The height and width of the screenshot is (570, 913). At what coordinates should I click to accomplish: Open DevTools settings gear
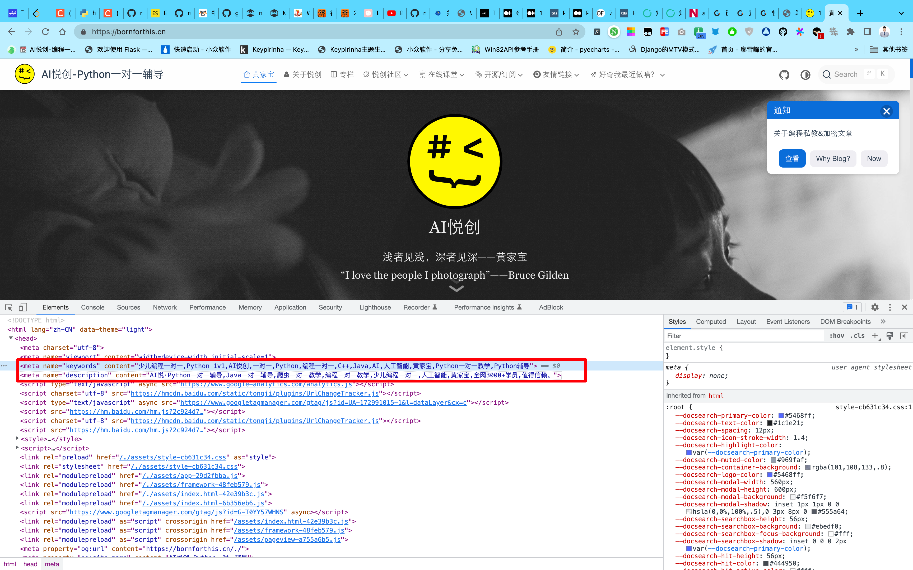pos(875,307)
